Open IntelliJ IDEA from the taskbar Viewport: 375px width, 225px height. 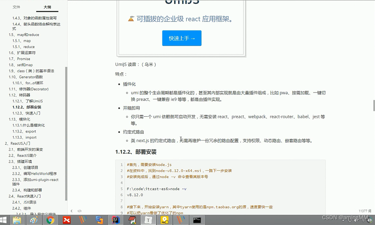tap(116, 220)
